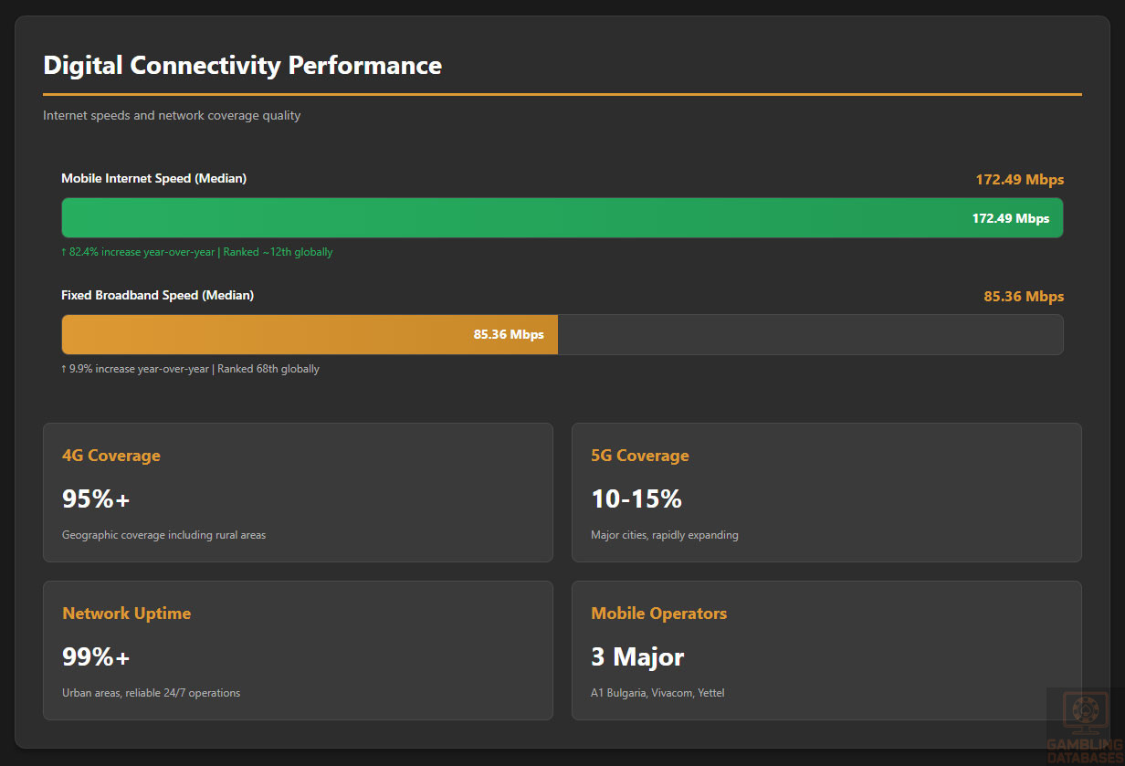
Task: Click the Mobile Internet Speed (Median) label
Action: (x=153, y=179)
